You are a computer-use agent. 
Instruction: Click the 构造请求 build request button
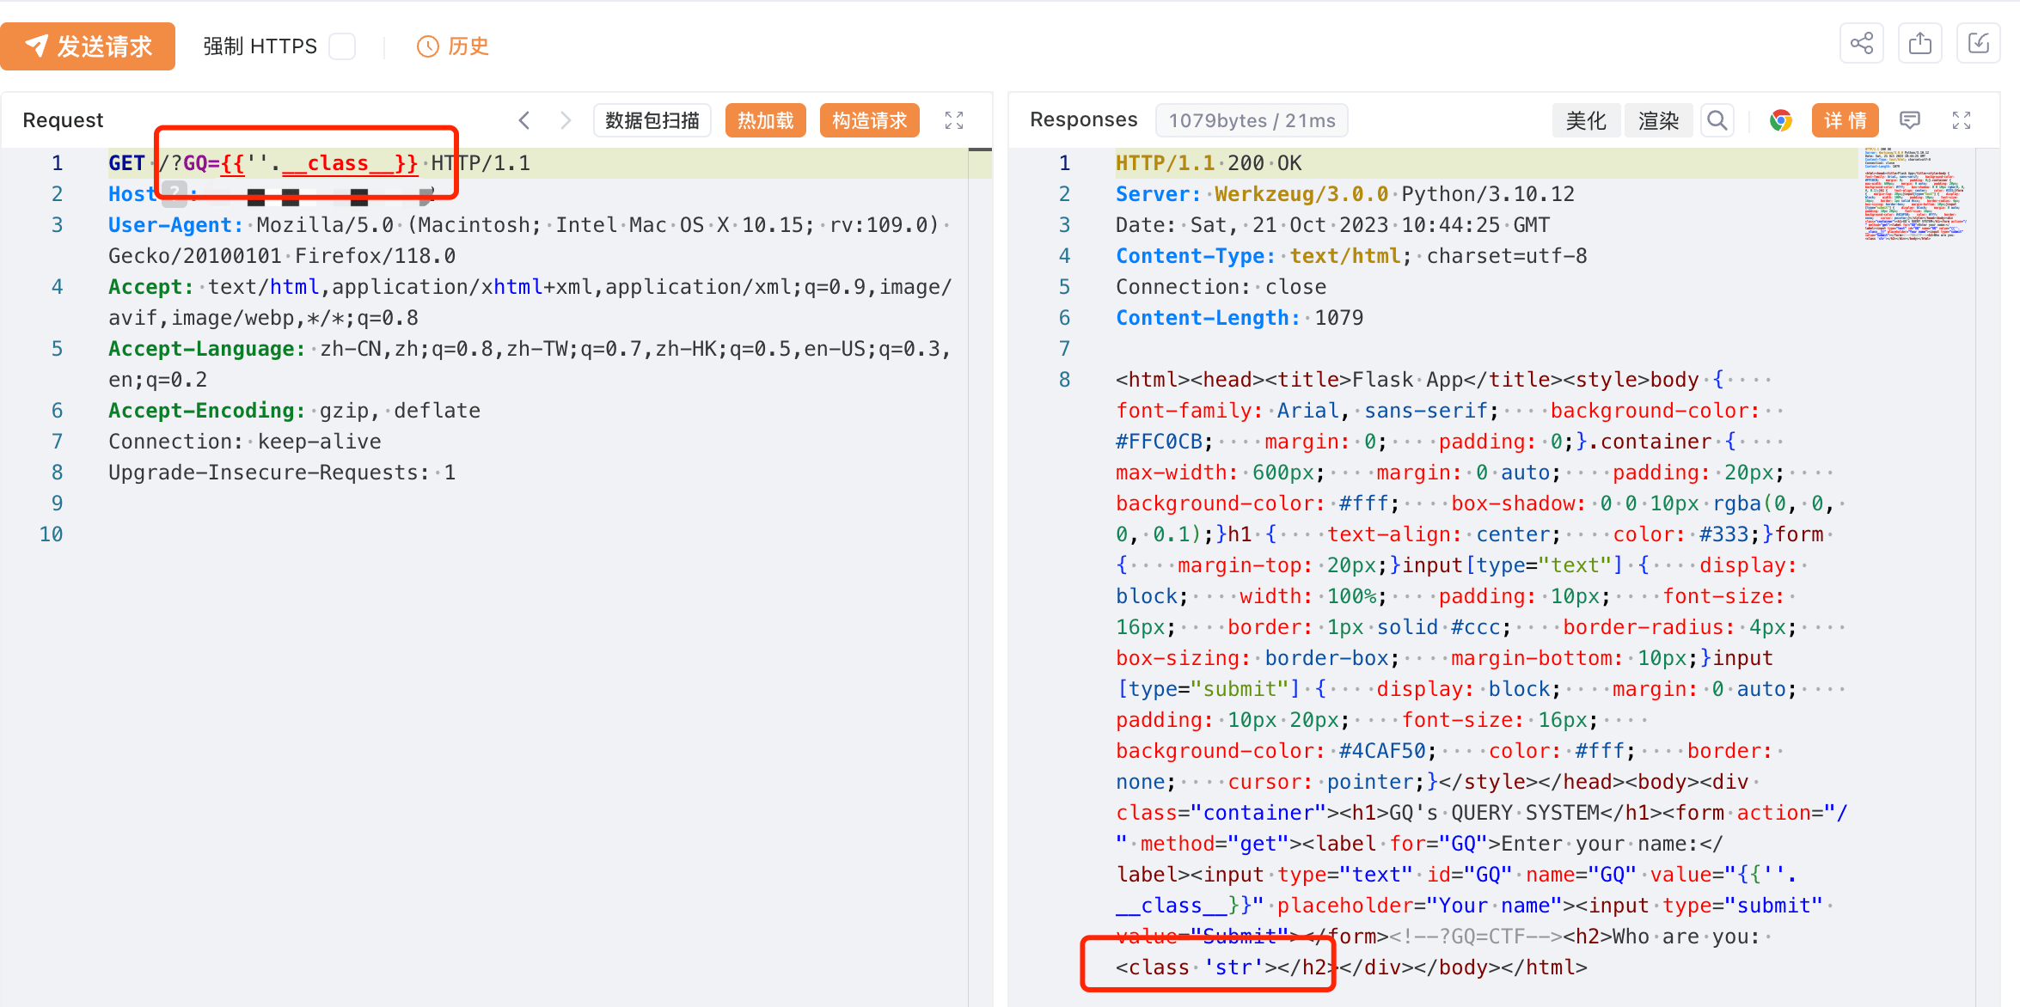pyautogui.click(x=869, y=120)
